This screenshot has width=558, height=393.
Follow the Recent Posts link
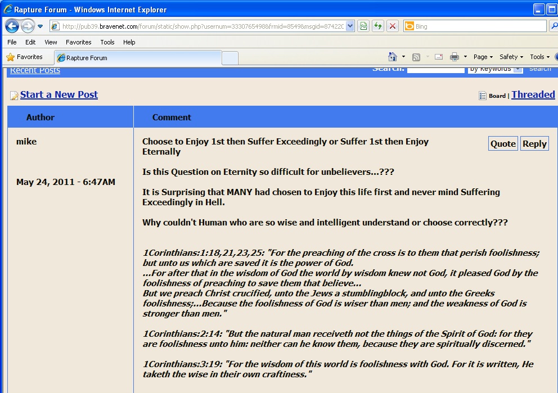pyautogui.click(x=35, y=70)
